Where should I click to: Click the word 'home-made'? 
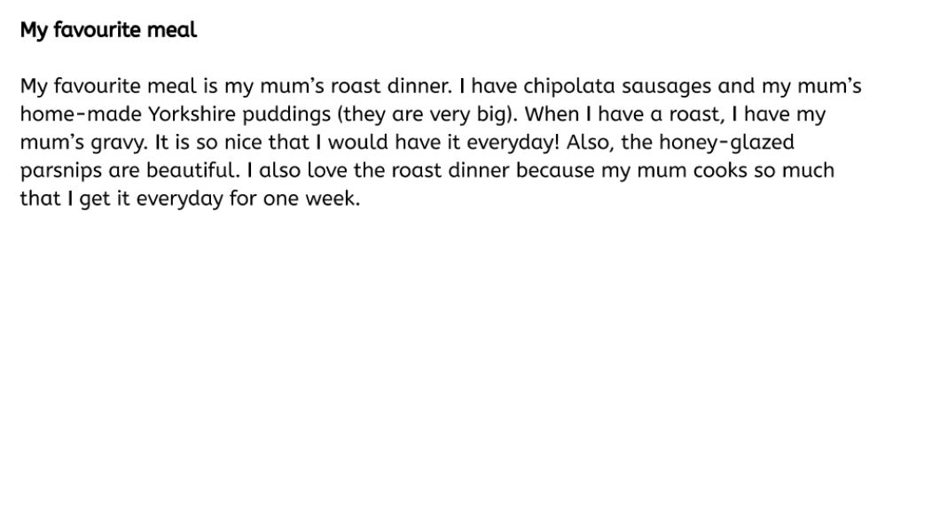pos(81,114)
